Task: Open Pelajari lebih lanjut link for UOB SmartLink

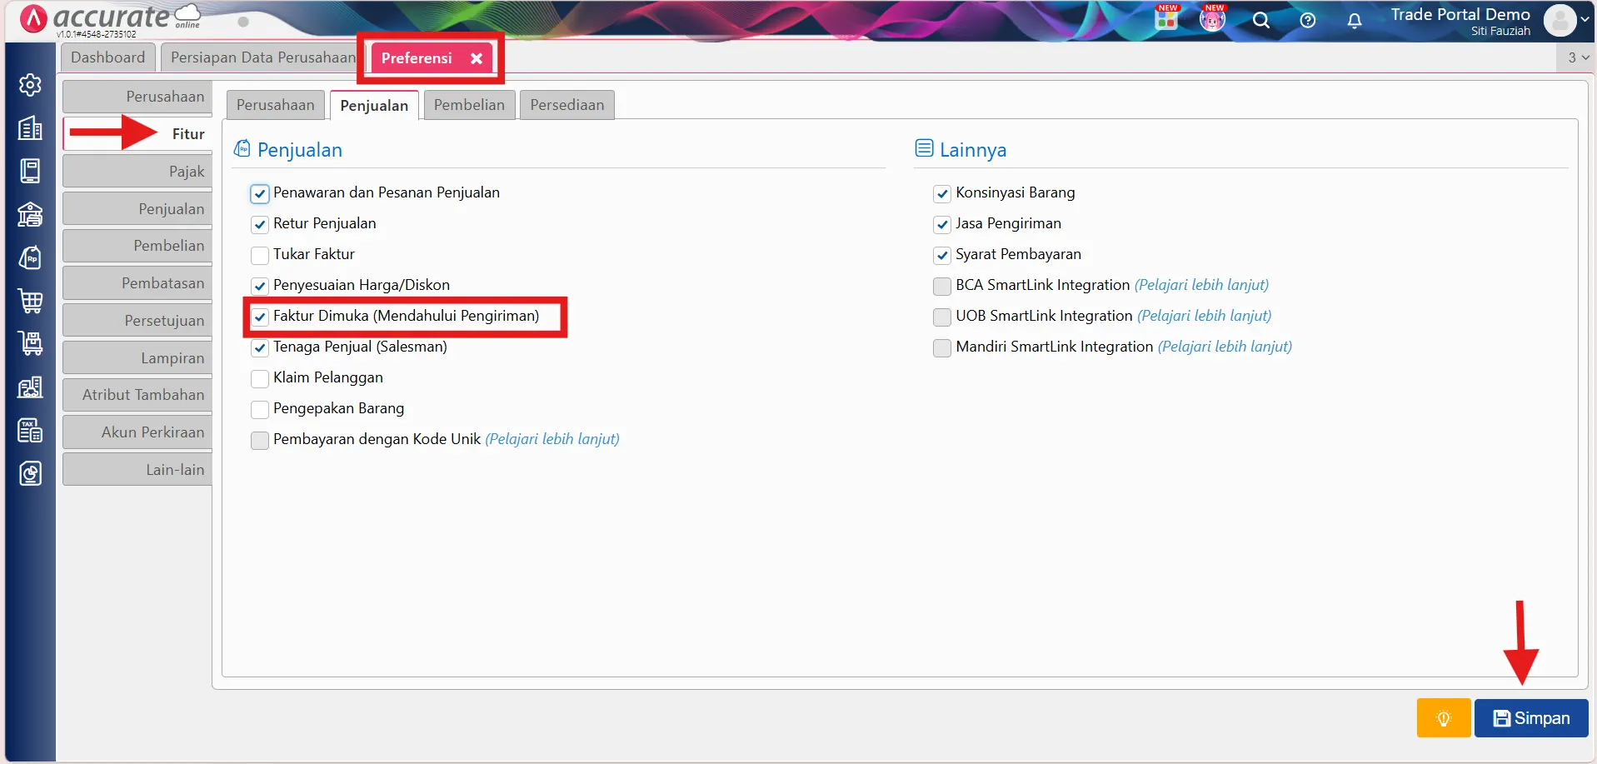Action: [x=1205, y=316]
